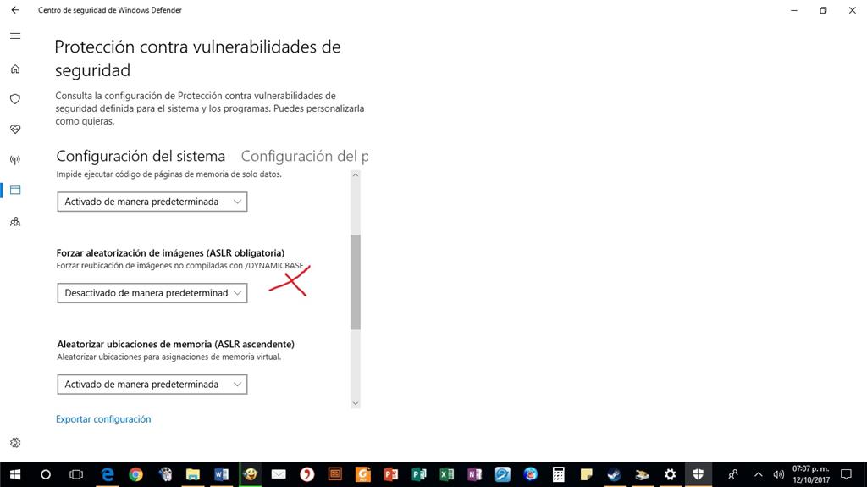Open Task View on the taskbar

[75, 474]
